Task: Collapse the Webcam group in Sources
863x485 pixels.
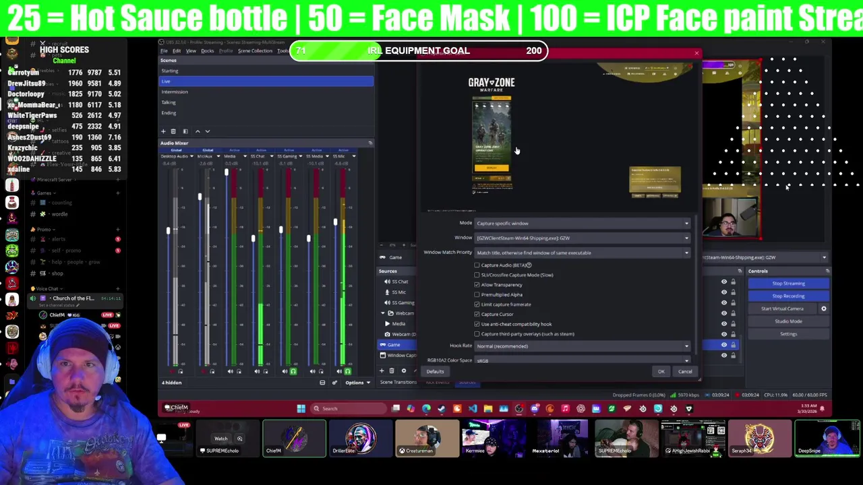Action: (x=382, y=313)
